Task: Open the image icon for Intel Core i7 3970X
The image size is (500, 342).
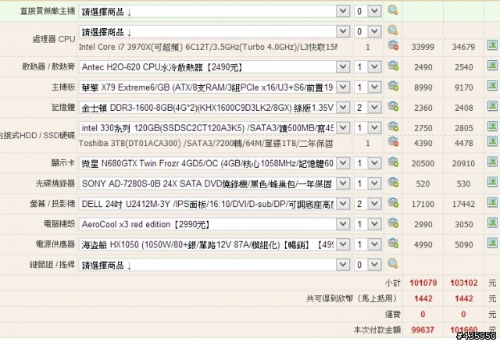Action: click(492, 45)
